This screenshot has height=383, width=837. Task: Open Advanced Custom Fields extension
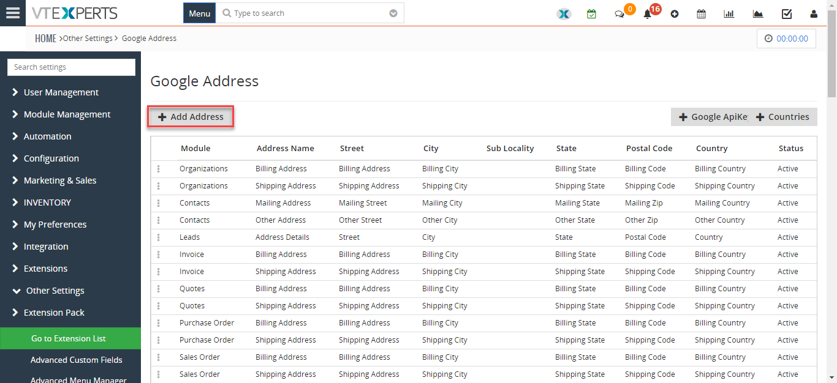click(x=77, y=360)
